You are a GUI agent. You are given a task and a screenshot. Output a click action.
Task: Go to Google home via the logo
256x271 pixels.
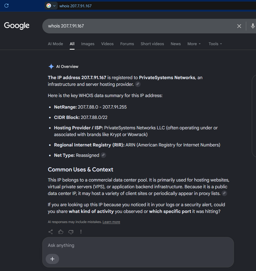pyautogui.click(x=17, y=26)
